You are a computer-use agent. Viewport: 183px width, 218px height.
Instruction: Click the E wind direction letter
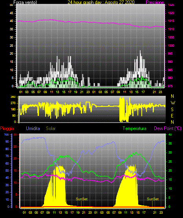(172, 115)
